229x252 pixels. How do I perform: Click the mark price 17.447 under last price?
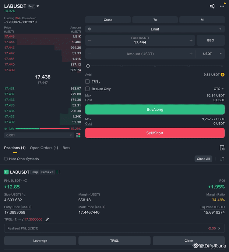click(43, 83)
